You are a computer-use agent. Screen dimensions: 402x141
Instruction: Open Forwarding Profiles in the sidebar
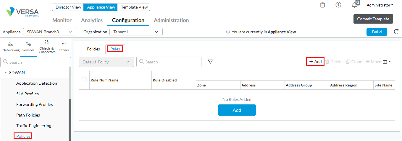point(35,104)
